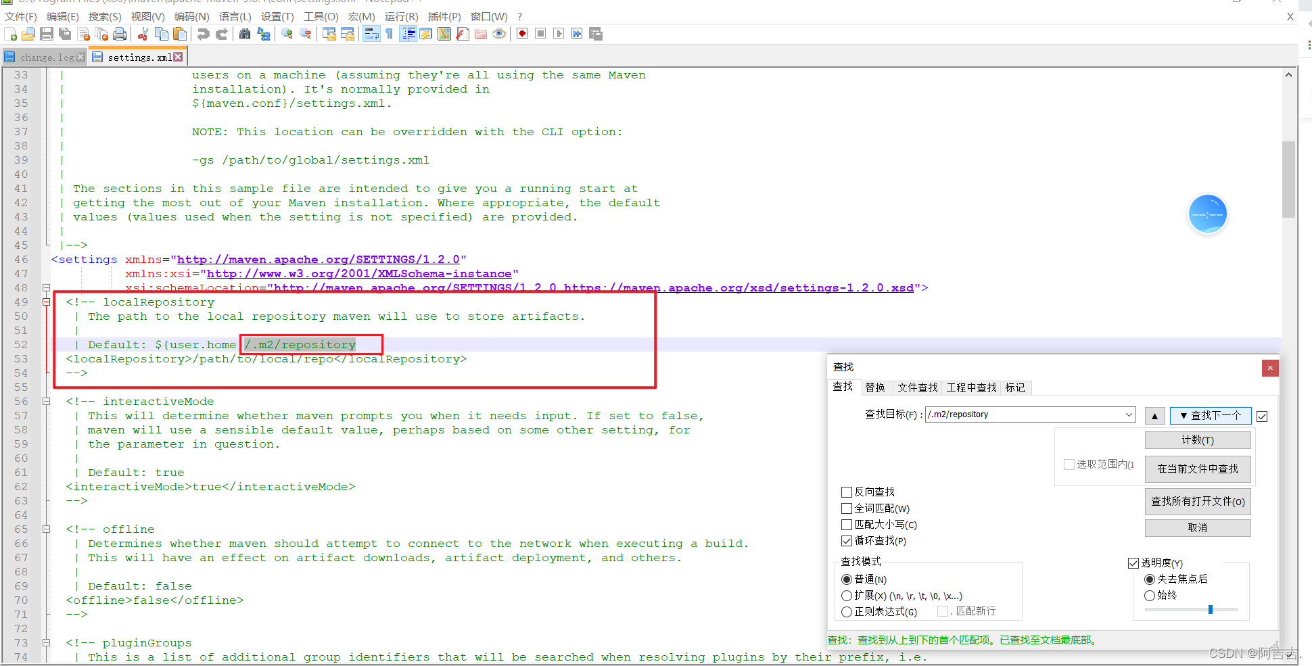Viewport: 1312px width, 666px height.
Task: Enable the 匹配大小写(C) checkbox
Action: (847, 525)
